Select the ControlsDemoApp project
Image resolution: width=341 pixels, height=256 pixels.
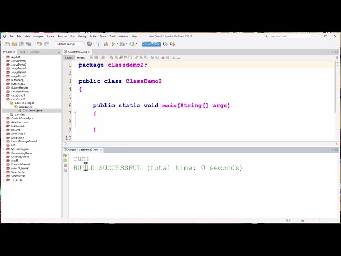tap(22, 118)
